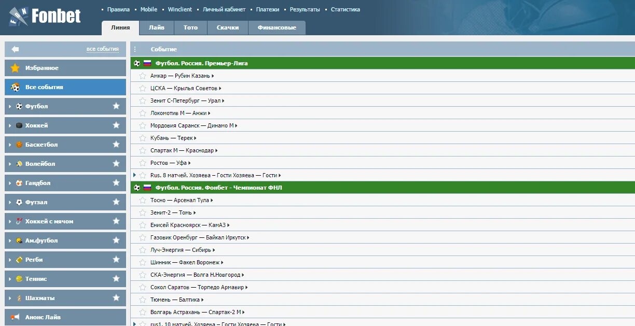Viewport: 635px width, 326px height.
Task: Open dropdown arrow after Кубань — Терек
Action: [x=195, y=138]
